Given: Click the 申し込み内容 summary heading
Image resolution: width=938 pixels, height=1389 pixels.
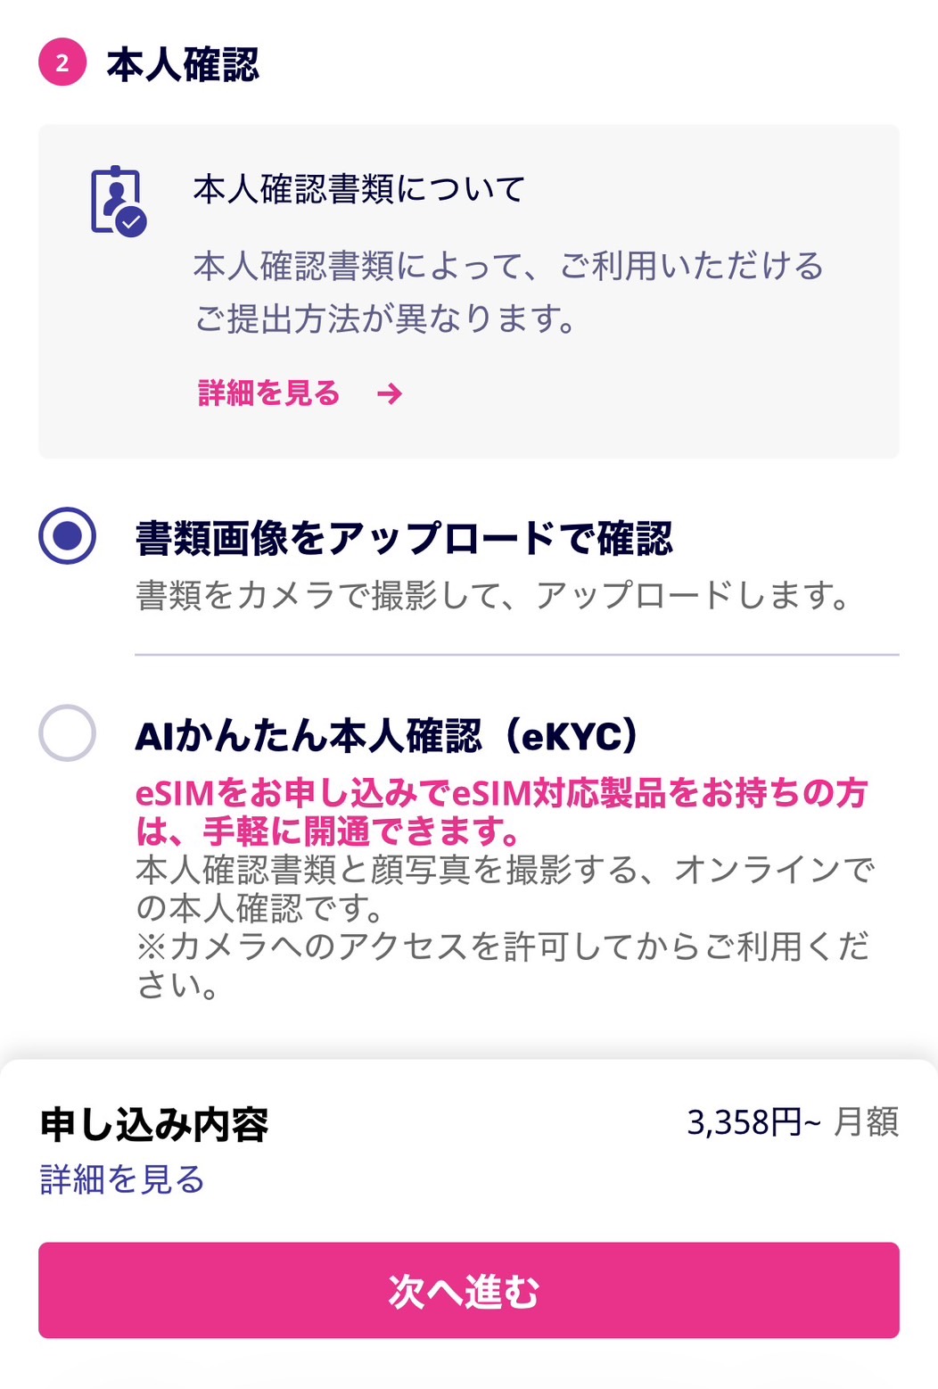Looking at the screenshot, I should coord(154,1124).
